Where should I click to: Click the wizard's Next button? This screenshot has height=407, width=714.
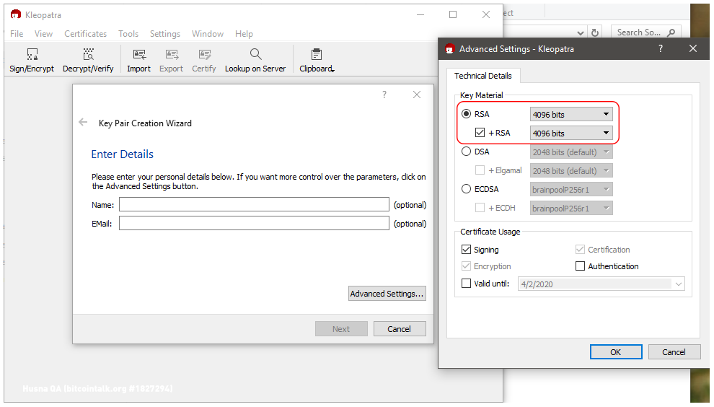(341, 328)
